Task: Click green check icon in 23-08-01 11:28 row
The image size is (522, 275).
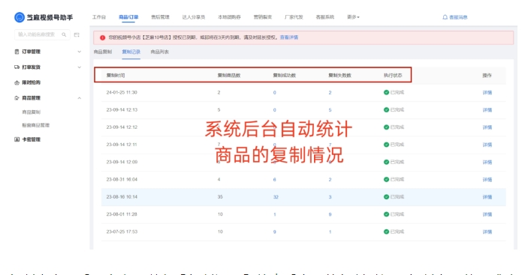Action: point(386,214)
